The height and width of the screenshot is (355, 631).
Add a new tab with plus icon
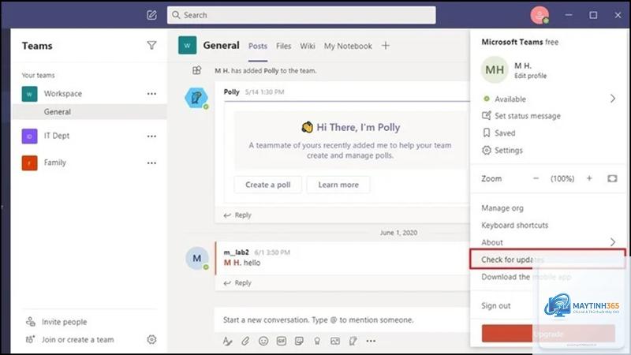point(386,46)
